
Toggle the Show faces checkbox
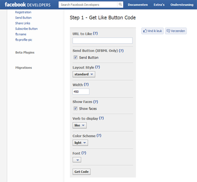pos(76,109)
